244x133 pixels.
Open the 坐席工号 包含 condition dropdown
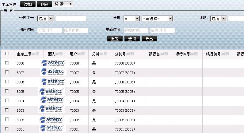pyautogui.click(x=45, y=19)
